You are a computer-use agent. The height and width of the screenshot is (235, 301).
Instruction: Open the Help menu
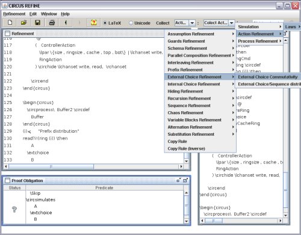pos(65,14)
